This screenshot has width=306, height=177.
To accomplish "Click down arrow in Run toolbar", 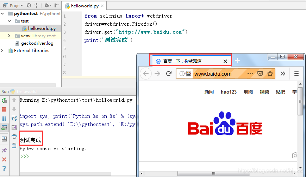I will 14,109.
